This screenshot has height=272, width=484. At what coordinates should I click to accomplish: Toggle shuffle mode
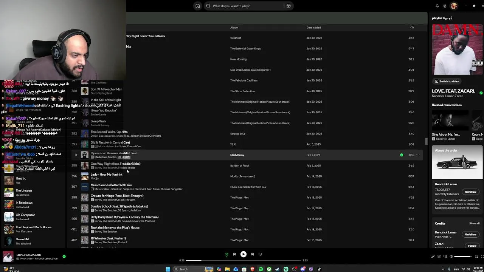click(x=226, y=254)
